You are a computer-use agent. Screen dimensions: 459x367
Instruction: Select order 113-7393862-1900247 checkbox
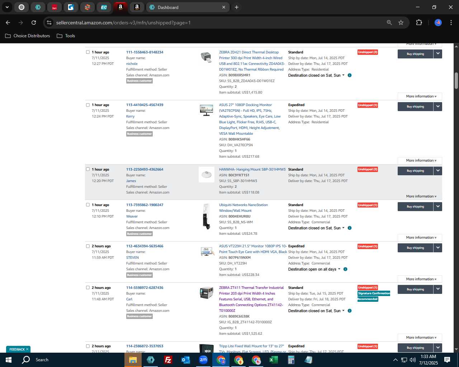88,205
